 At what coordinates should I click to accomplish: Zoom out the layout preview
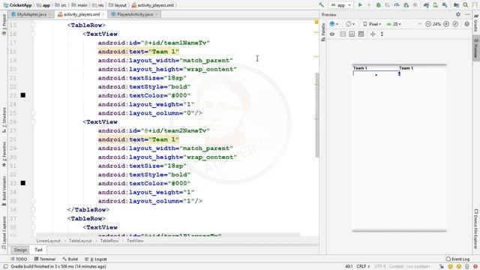[x=428, y=24]
